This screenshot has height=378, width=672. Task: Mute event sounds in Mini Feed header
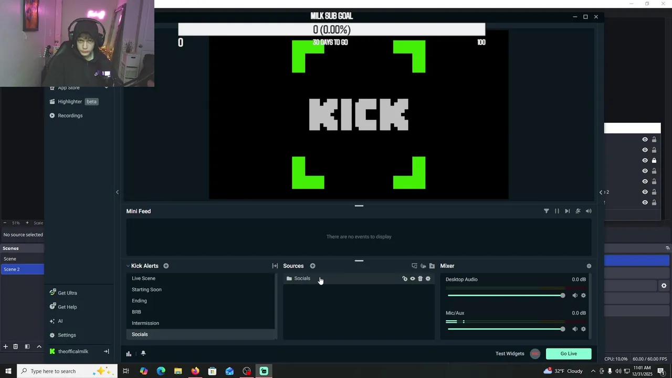pyautogui.click(x=578, y=211)
